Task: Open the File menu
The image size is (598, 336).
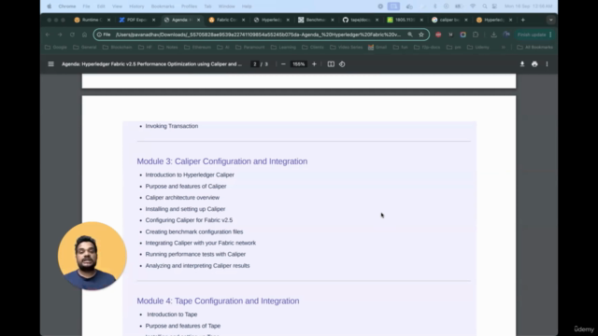Action: click(x=86, y=7)
